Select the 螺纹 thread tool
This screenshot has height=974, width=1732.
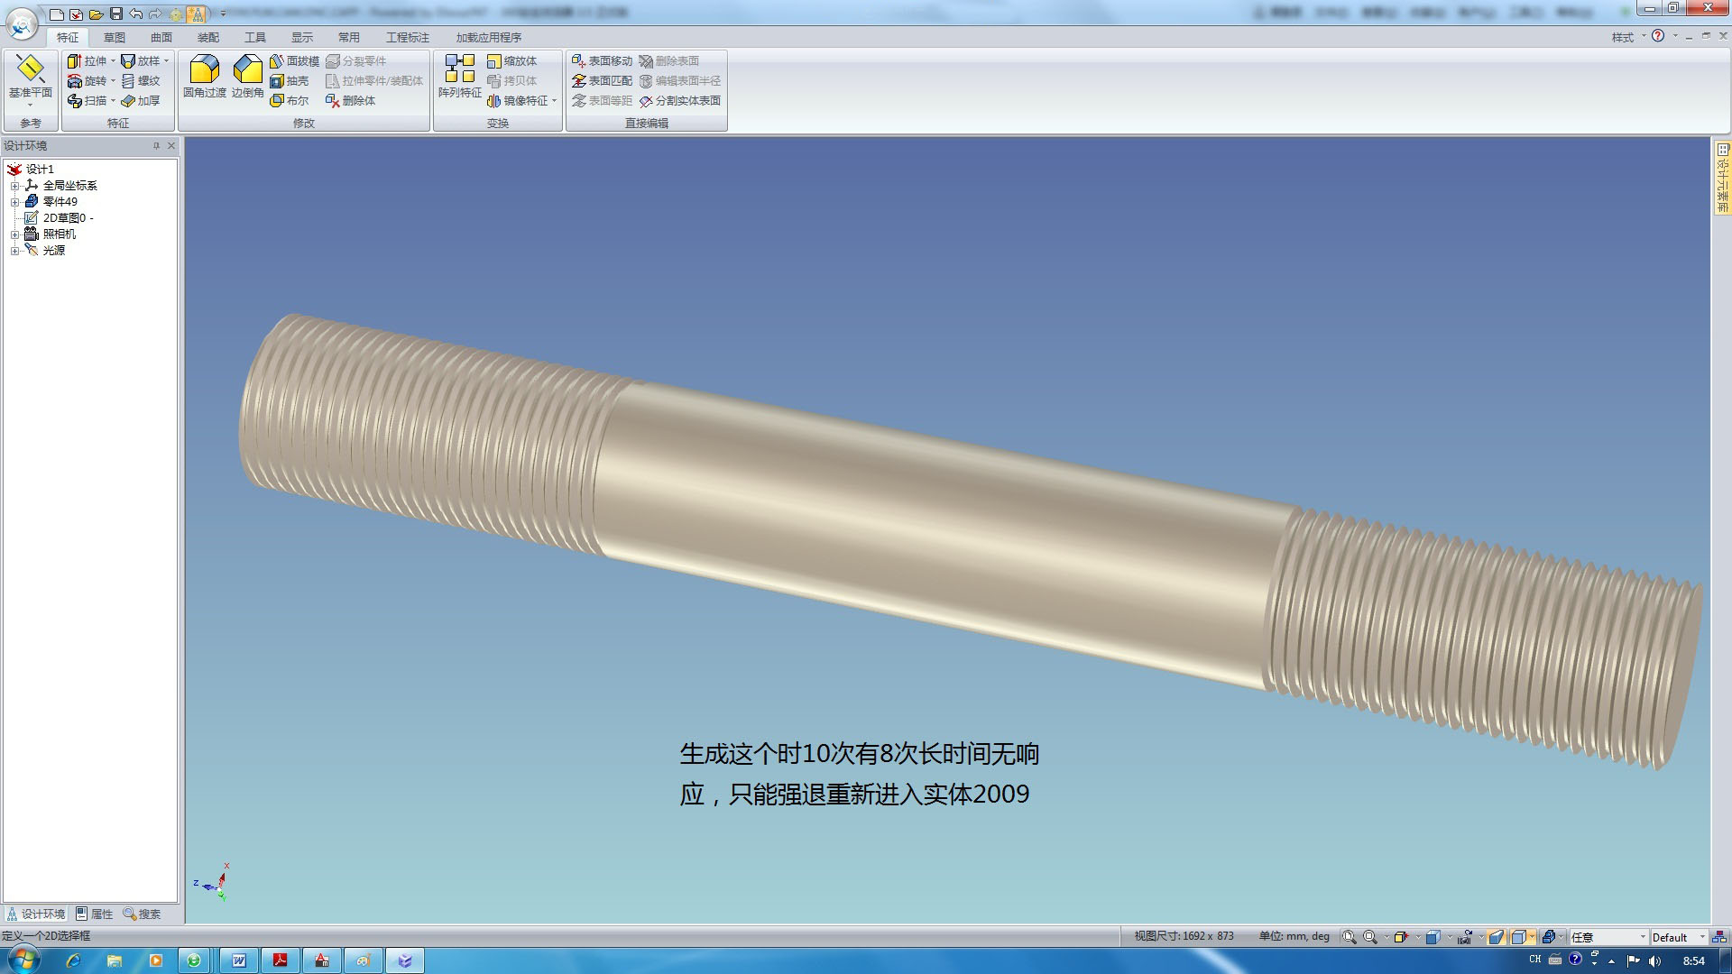coord(141,81)
